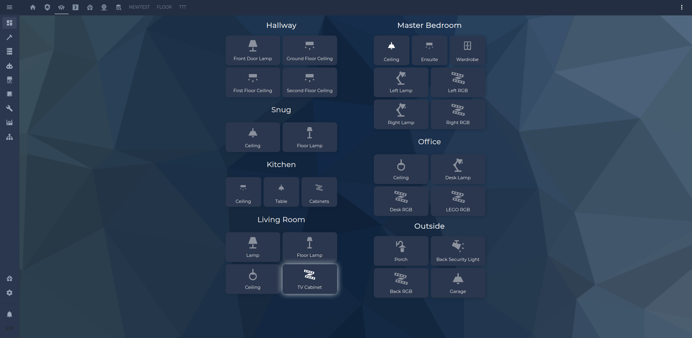
Task: Click the Home Assistant house icon above settings
Action: tap(9, 278)
